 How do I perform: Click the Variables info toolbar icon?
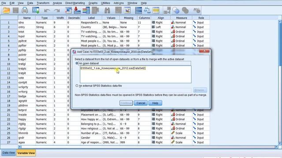click(86, 11)
